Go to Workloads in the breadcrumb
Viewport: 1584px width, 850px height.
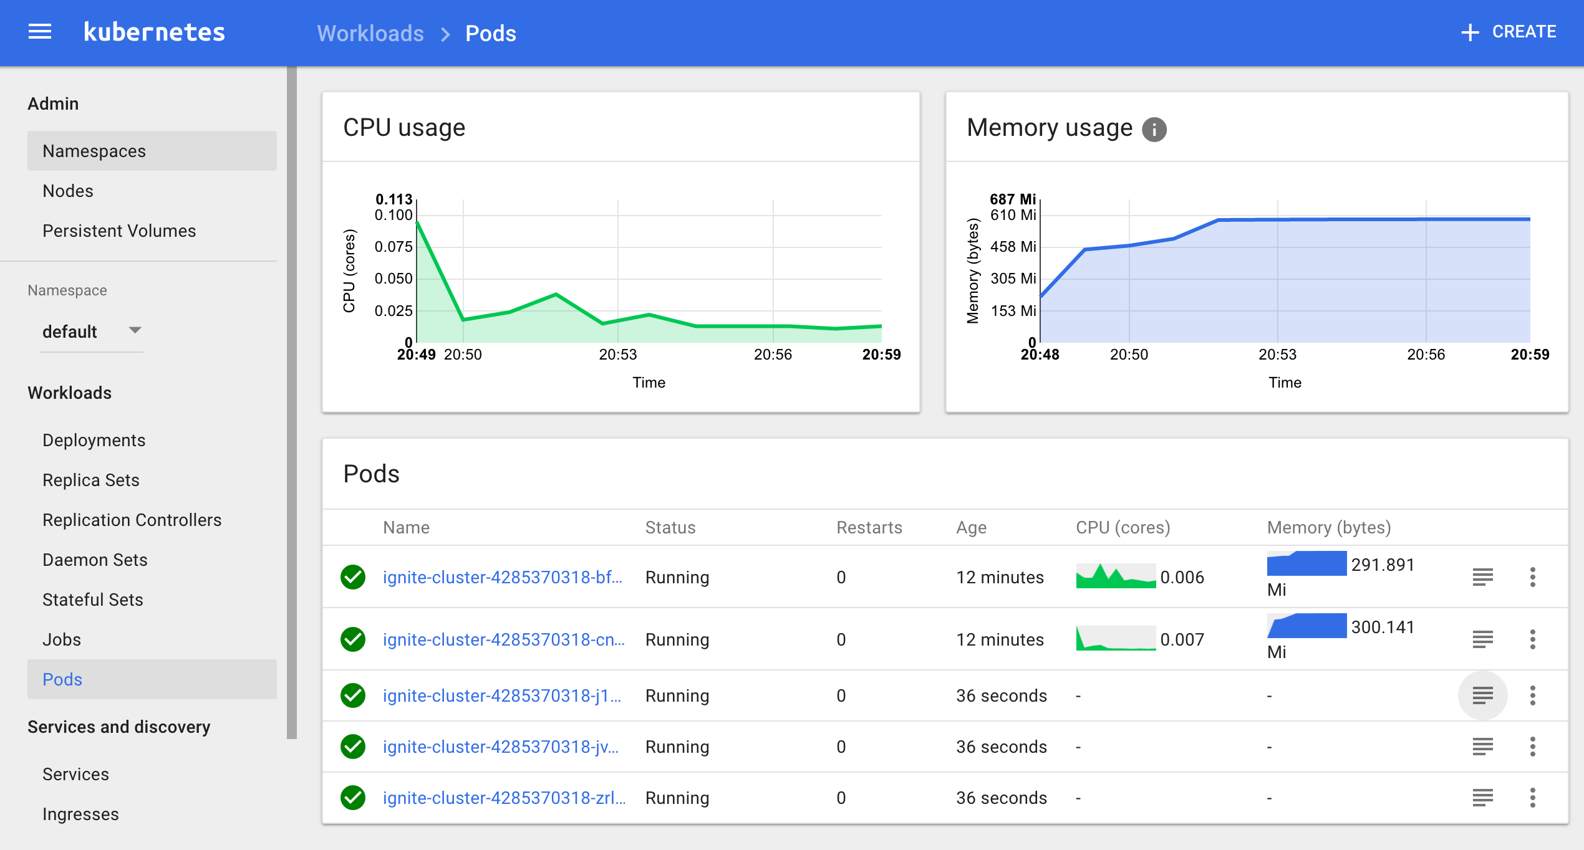pos(370,33)
